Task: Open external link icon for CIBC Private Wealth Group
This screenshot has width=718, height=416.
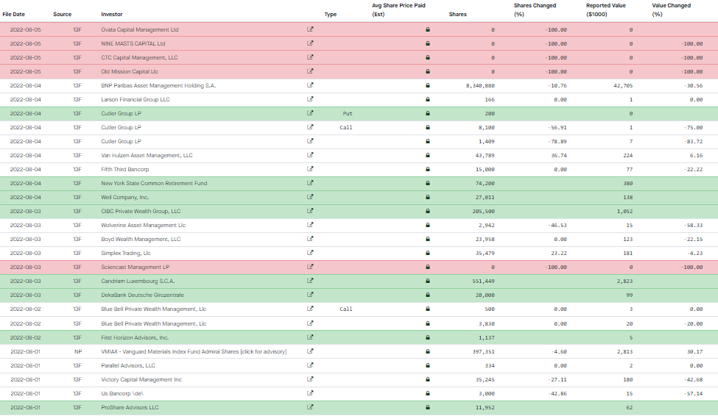Action: click(310, 211)
